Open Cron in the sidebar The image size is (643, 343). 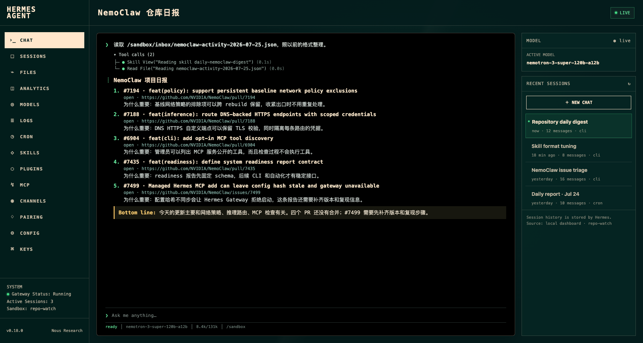click(44, 137)
